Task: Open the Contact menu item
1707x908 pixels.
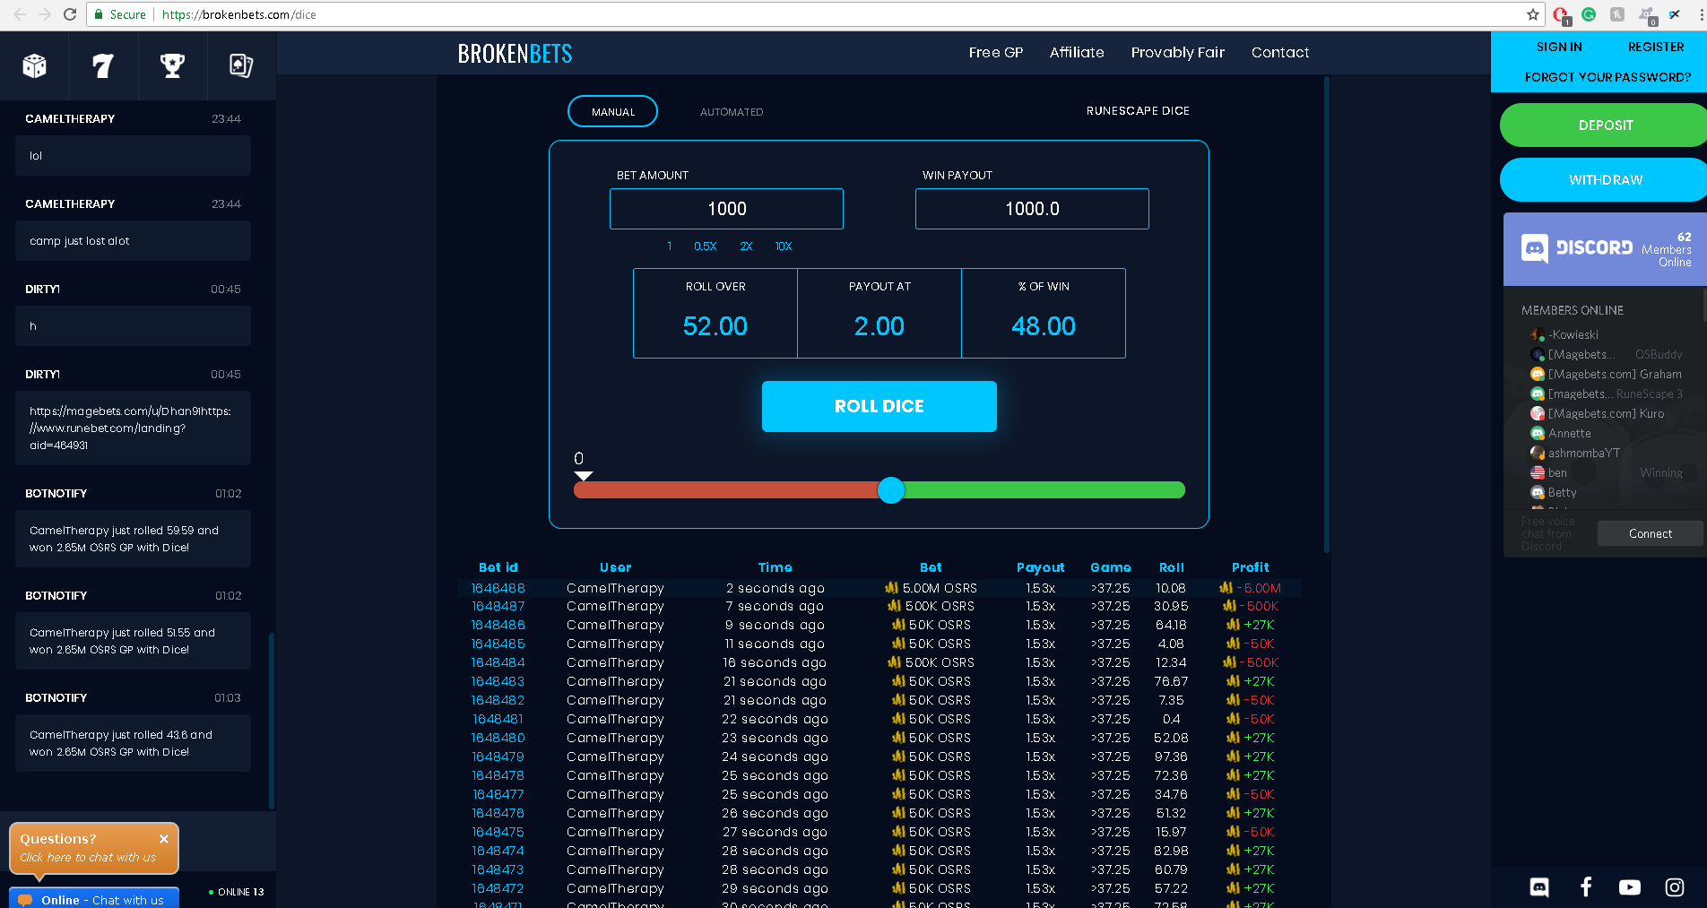Action: (x=1280, y=53)
